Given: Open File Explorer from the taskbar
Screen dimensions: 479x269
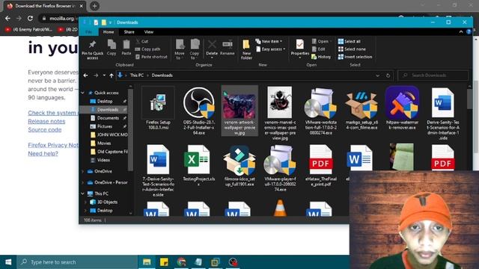Looking at the screenshot, I should 147,262.
